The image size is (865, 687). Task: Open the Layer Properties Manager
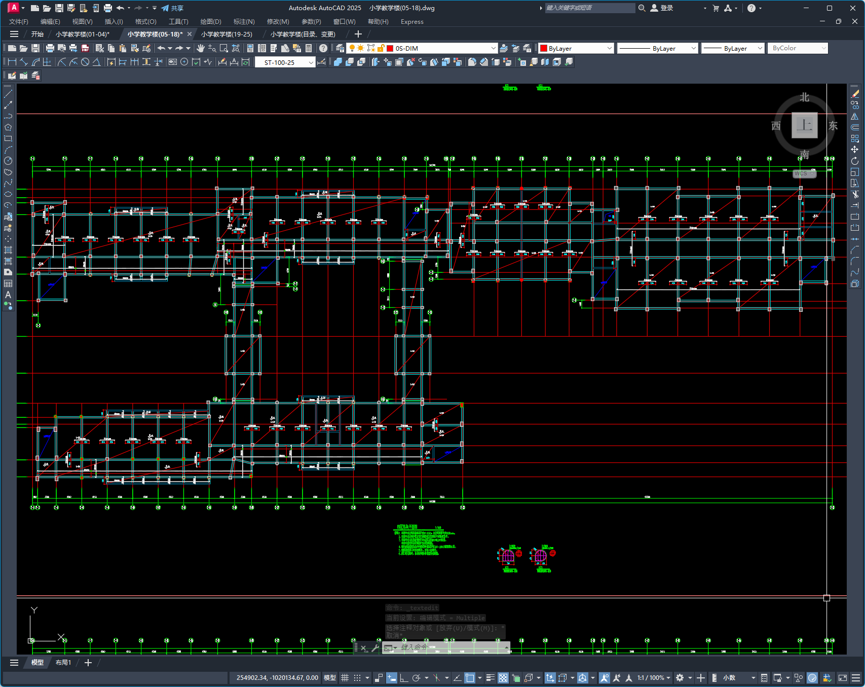340,48
